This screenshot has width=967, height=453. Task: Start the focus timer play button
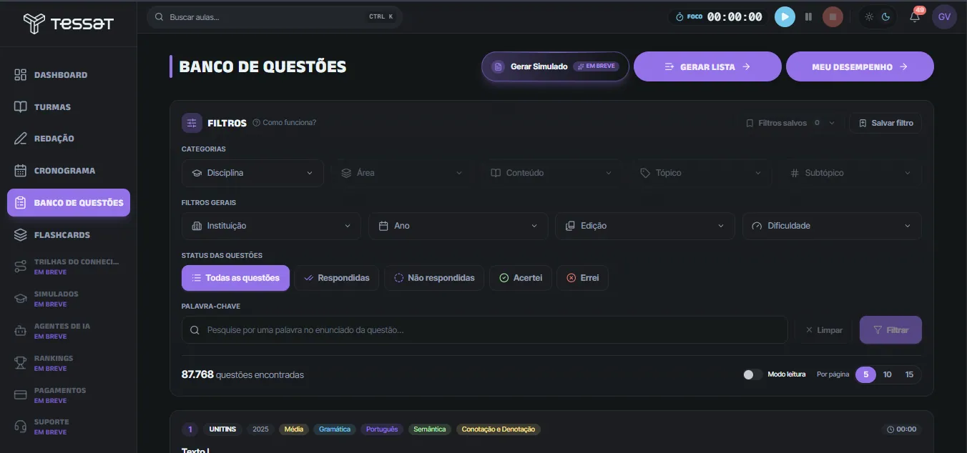tap(785, 16)
